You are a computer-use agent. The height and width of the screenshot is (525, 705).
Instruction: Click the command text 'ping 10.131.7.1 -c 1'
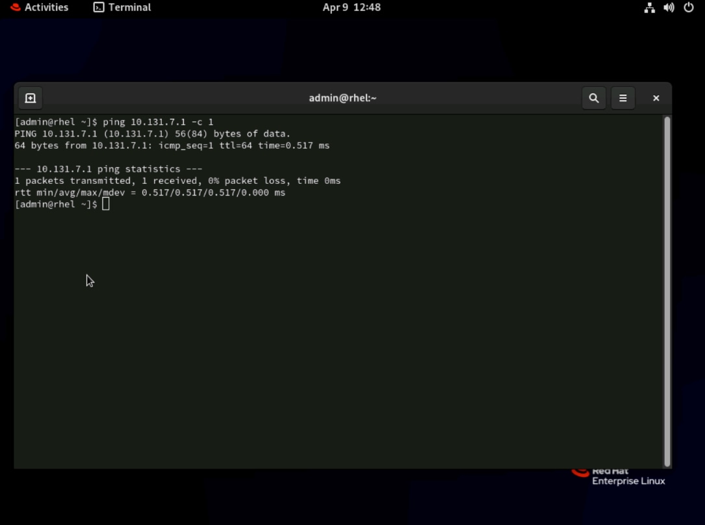tap(158, 122)
